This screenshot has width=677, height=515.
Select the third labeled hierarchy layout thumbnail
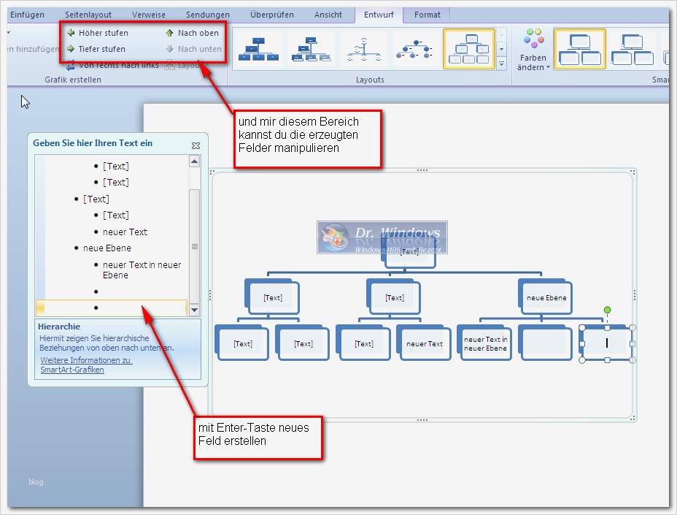tap(363, 49)
